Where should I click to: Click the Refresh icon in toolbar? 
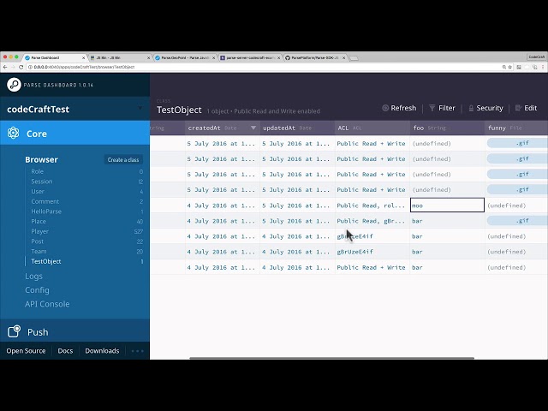pyautogui.click(x=385, y=108)
